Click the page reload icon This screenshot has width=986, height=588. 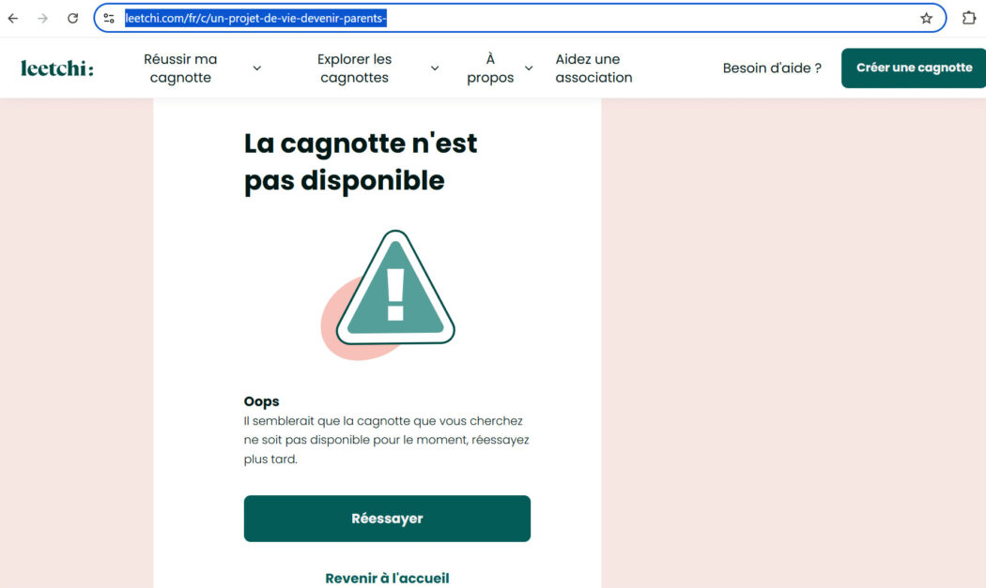pyautogui.click(x=72, y=17)
